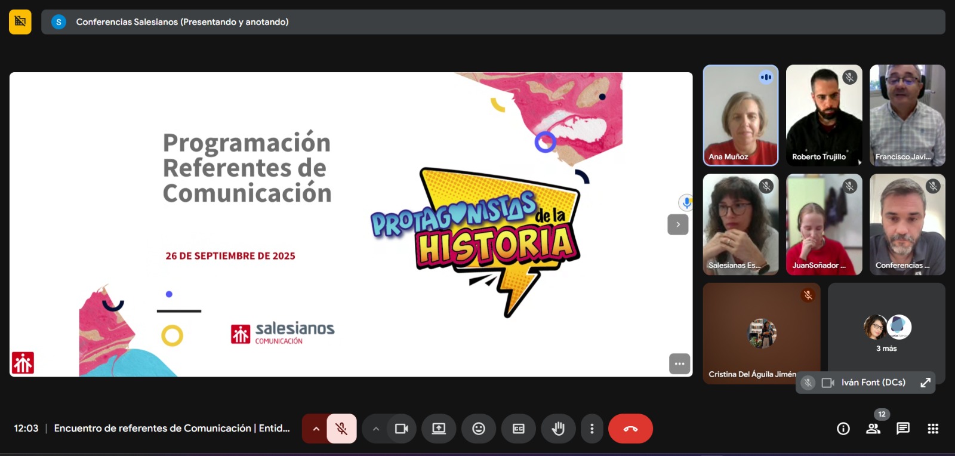Open the emoji reactions button
Image resolution: width=955 pixels, height=456 pixels.
coord(479,429)
